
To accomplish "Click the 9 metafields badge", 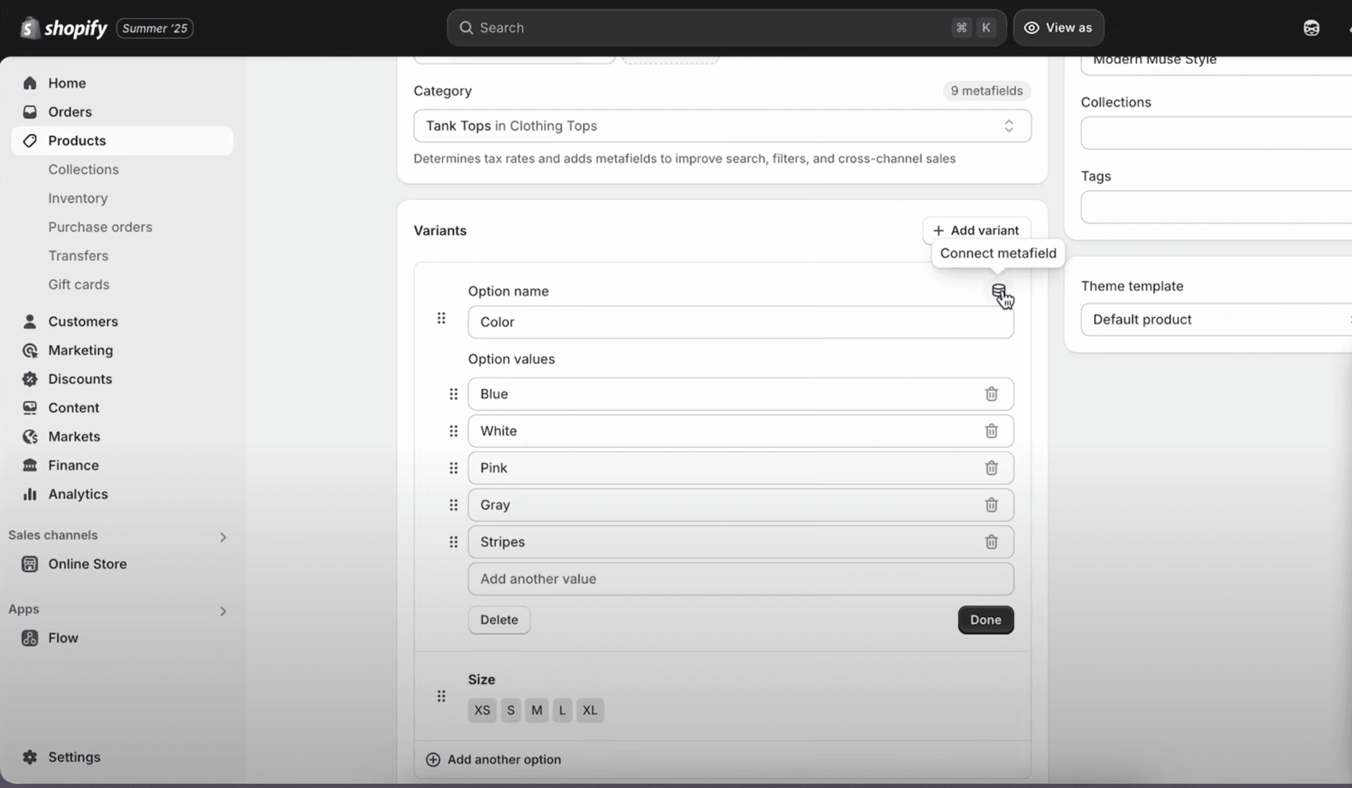I will pyautogui.click(x=987, y=90).
